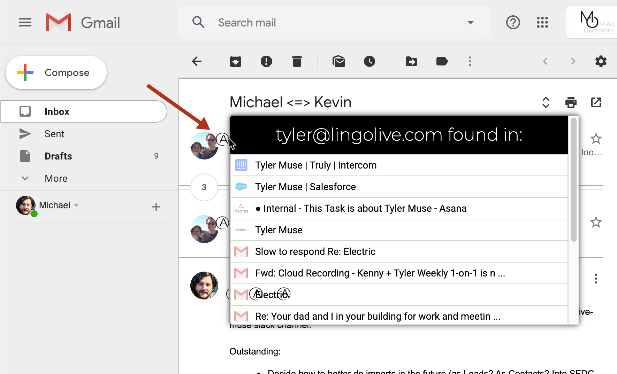
Task: Star the first message
Action: (596, 139)
